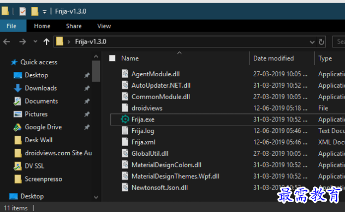Click the AgentModule.dll file name

coord(156,74)
